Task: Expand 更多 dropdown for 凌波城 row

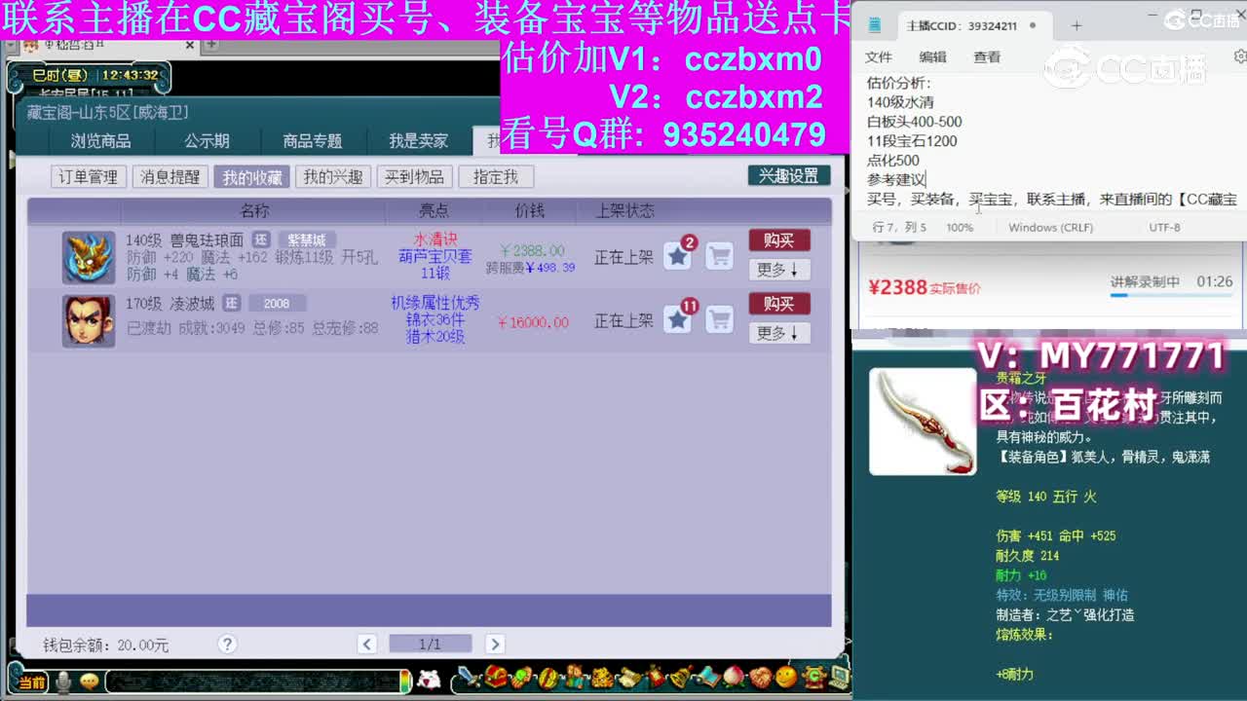Action: 778,333
